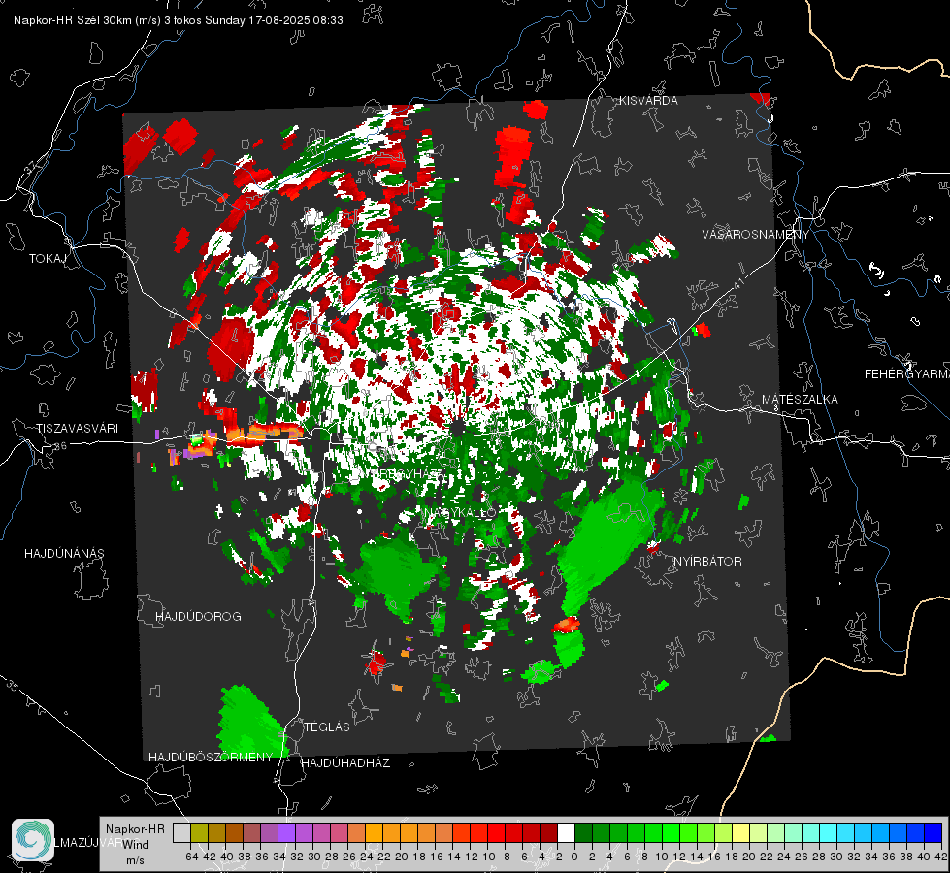This screenshot has height=873, width=950.
Task: Pick the pale yellow legend swatch
Action: (740, 833)
